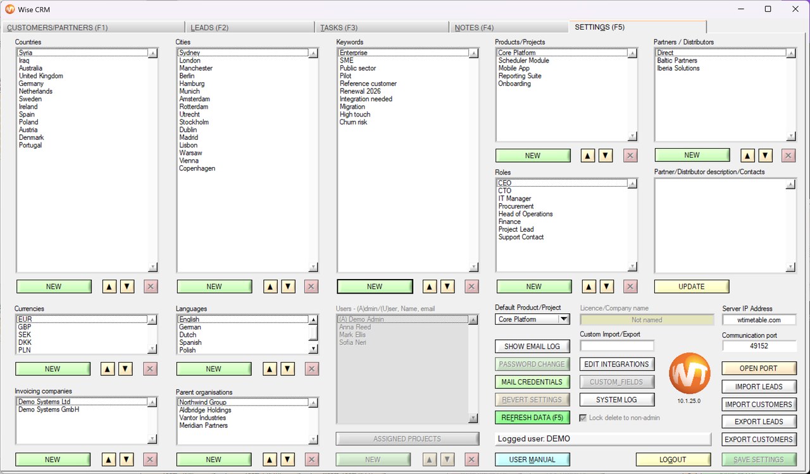Click the Keywords up arrow button
The width and height of the screenshot is (810, 474).
click(430, 287)
